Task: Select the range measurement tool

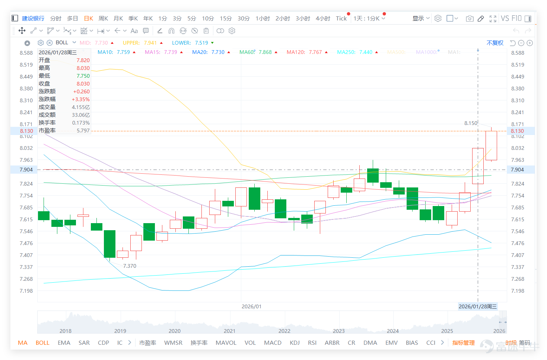Action: pos(101,31)
